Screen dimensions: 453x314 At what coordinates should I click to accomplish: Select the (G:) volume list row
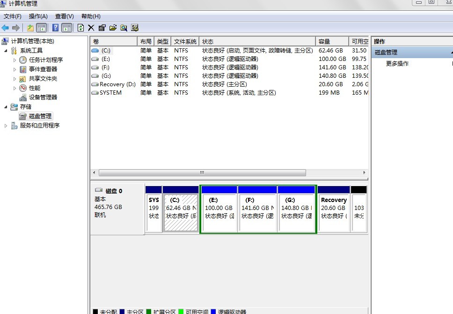(229, 76)
